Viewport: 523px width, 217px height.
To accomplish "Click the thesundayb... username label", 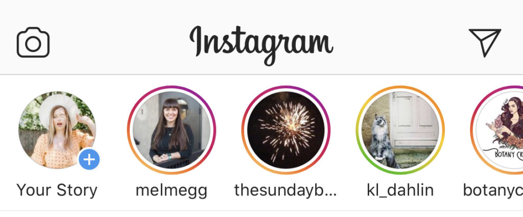I will click(x=286, y=190).
